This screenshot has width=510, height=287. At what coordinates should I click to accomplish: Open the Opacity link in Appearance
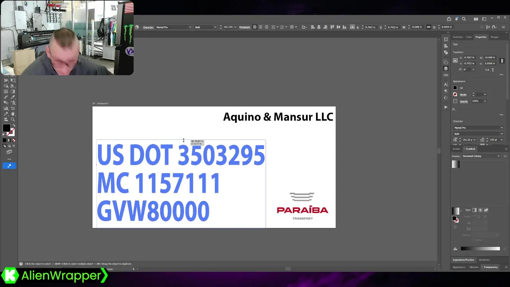click(x=464, y=101)
